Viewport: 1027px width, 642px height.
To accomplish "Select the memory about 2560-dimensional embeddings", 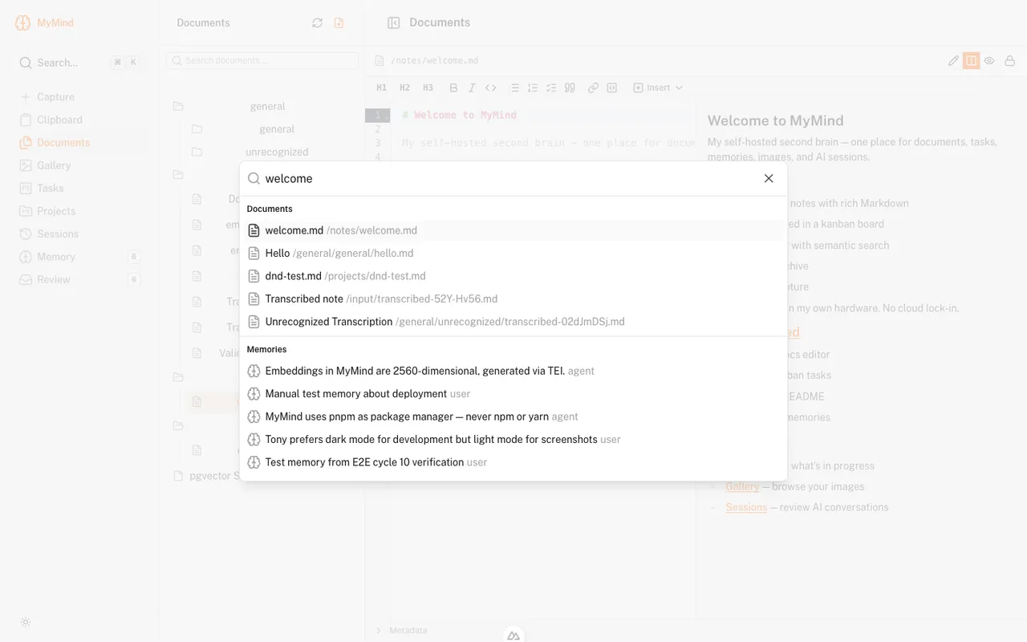I will [x=513, y=371].
